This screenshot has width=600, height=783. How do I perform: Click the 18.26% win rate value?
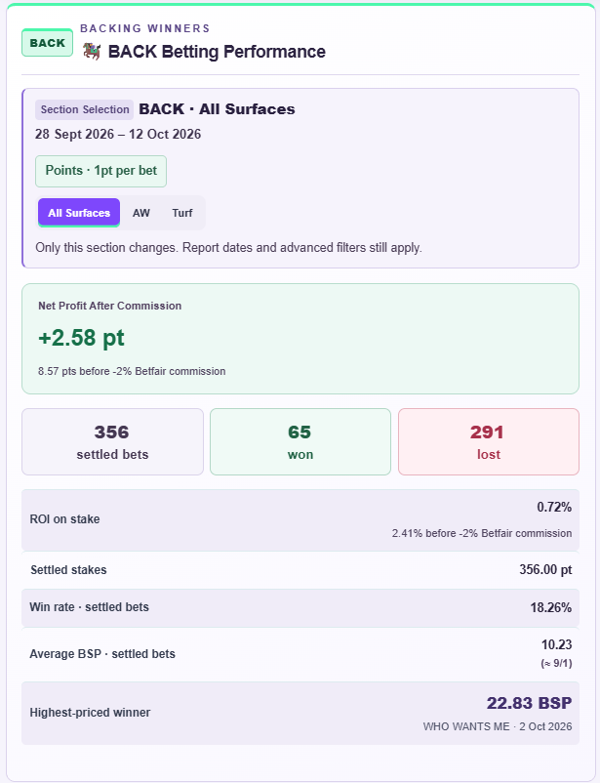pos(551,607)
